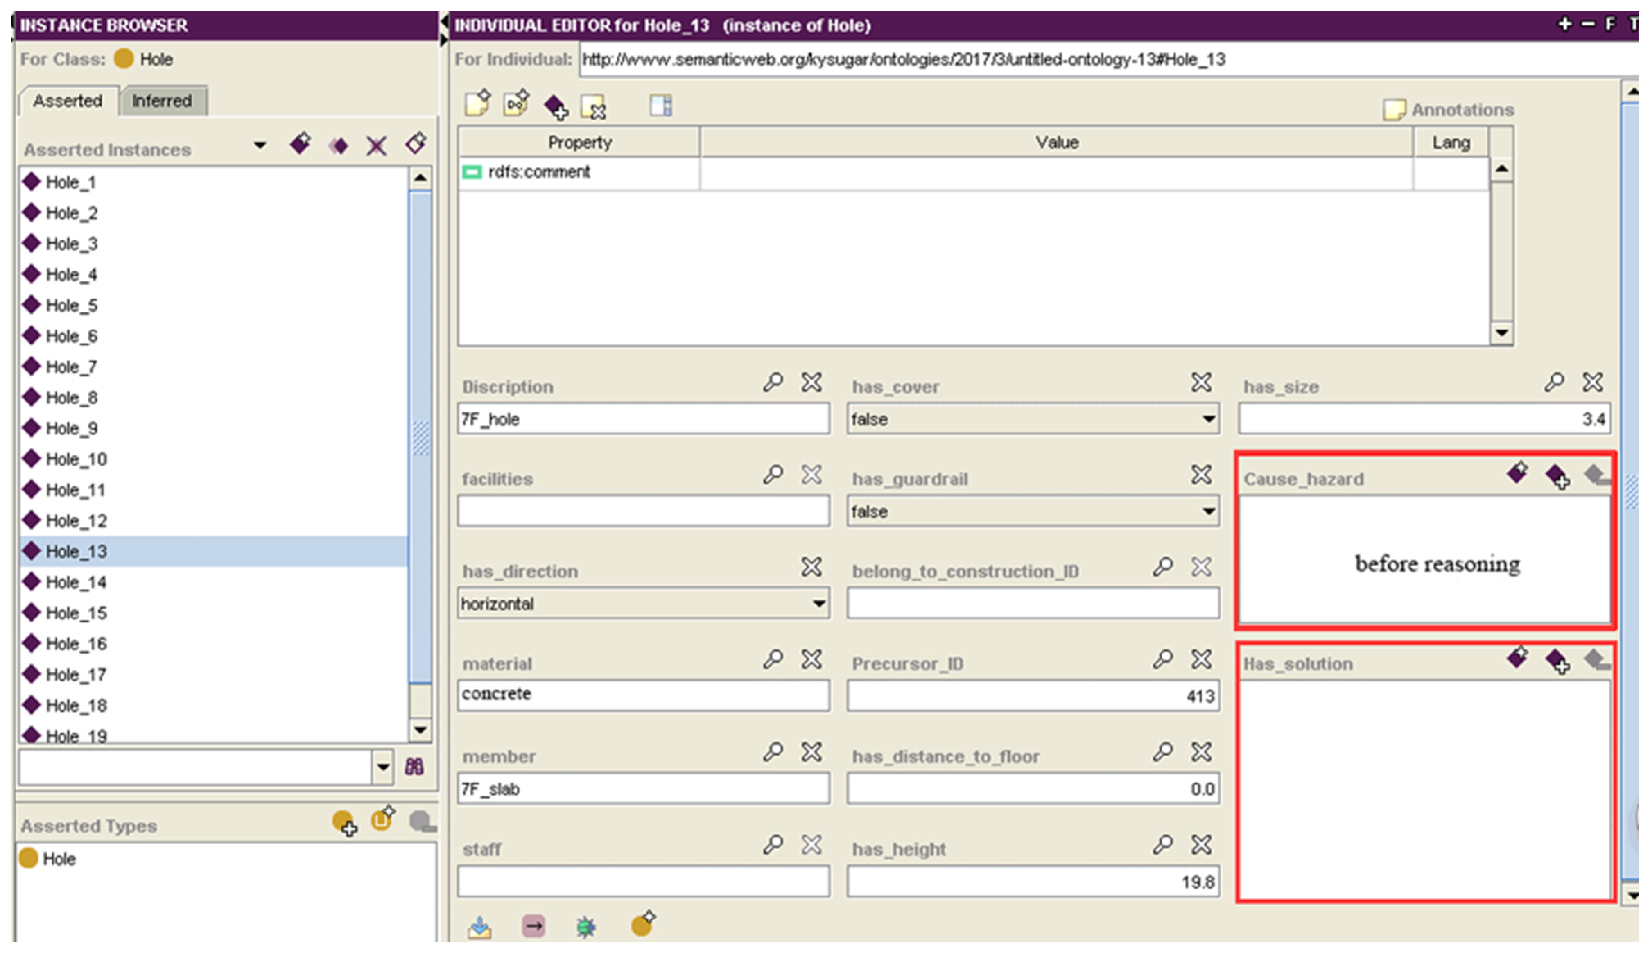The width and height of the screenshot is (1650, 957).
Task: Click create resource icon for Has_solution
Action: click(1517, 657)
